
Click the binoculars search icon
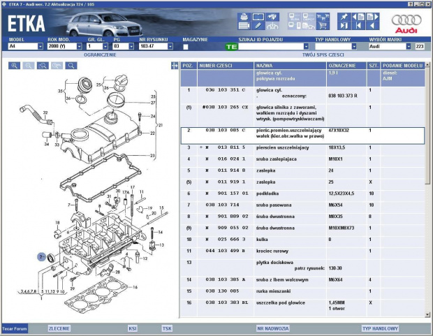tap(272, 17)
